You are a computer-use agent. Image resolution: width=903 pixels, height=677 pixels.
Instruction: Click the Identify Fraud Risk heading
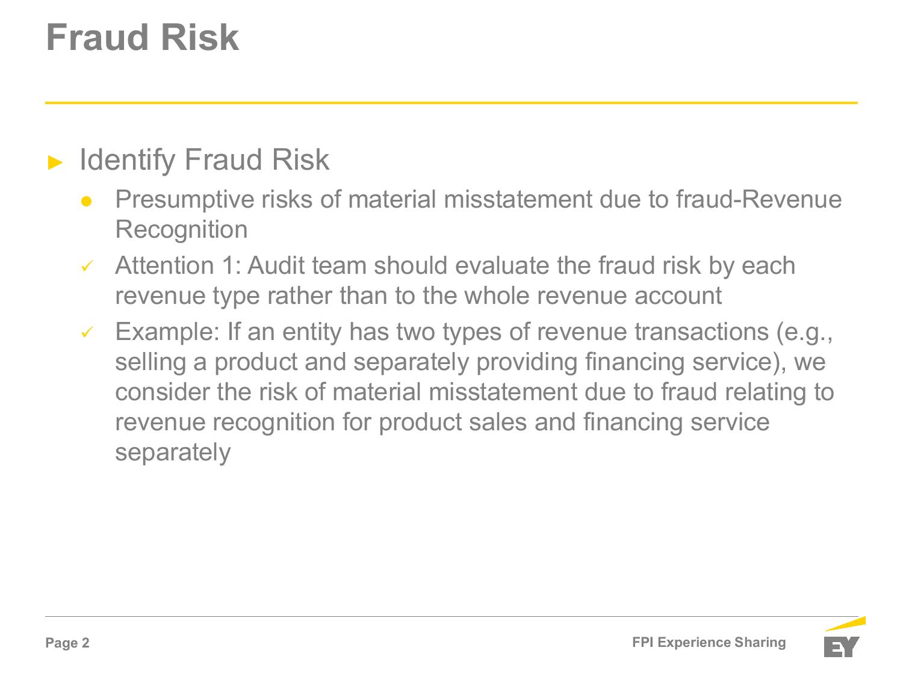[205, 159]
